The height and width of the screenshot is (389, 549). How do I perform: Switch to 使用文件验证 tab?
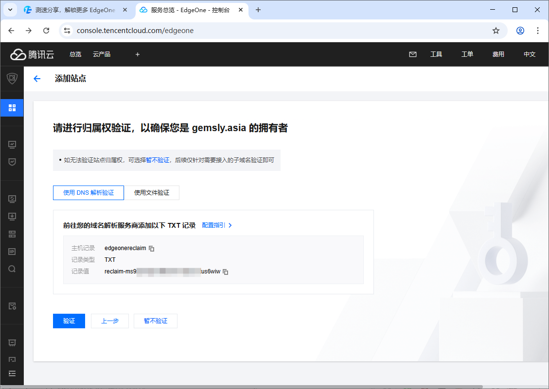(152, 193)
